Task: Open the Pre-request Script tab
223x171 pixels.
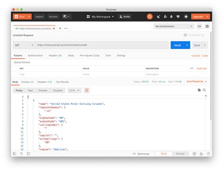Action: [x=89, y=55]
